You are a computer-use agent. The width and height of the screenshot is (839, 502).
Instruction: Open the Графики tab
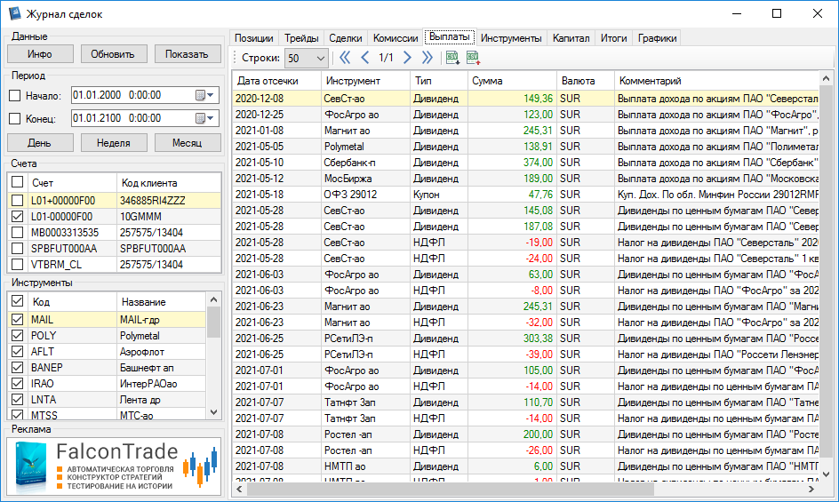tap(657, 38)
